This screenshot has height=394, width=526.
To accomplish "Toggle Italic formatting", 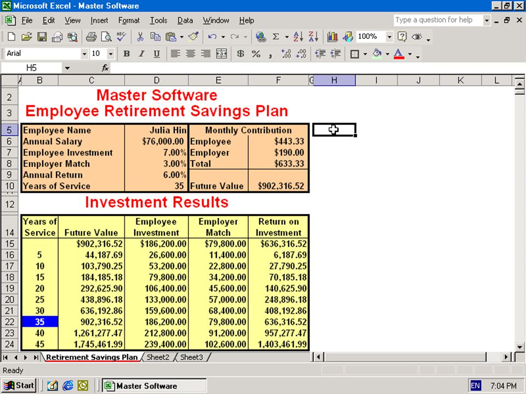I will coord(141,54).
